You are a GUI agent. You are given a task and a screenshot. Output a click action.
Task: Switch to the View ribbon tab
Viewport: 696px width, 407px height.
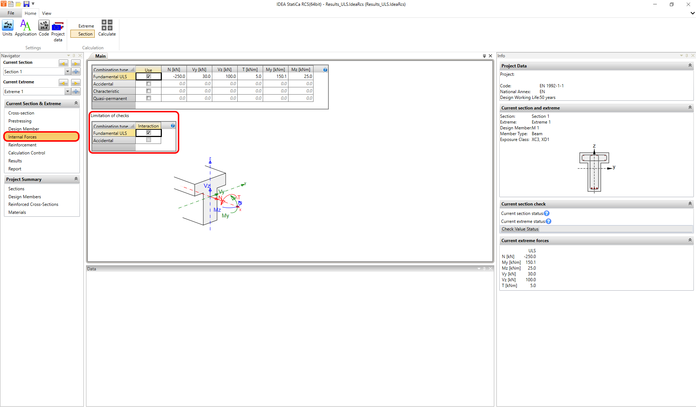click(46, 13)
